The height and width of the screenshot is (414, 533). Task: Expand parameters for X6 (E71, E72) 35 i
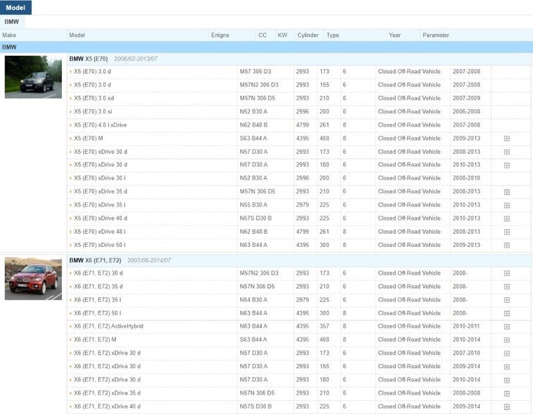click(506, 300)
